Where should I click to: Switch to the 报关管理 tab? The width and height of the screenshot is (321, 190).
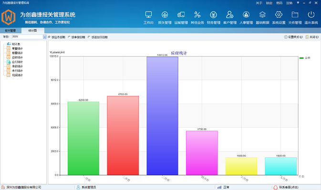pyautogui.click(x=10, y=30)
